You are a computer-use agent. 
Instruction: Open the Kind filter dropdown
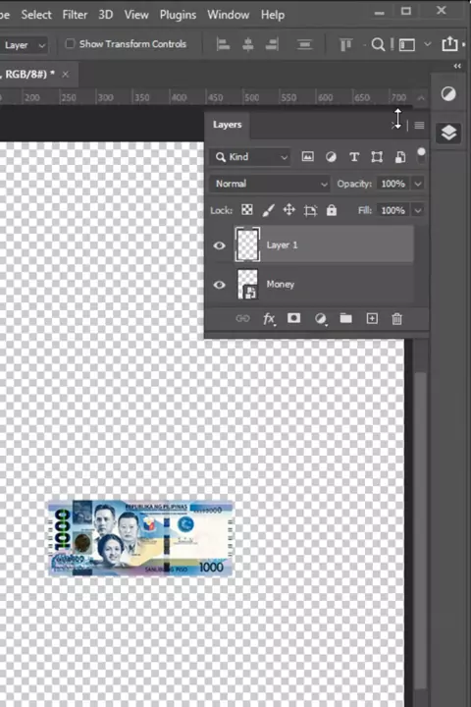click(x=251, y=157)
